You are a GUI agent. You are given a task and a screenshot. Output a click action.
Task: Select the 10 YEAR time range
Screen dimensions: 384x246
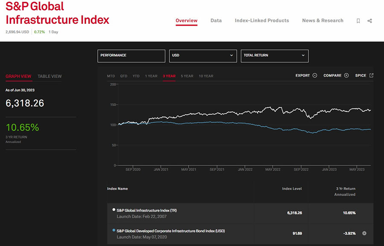click(206, 76)
